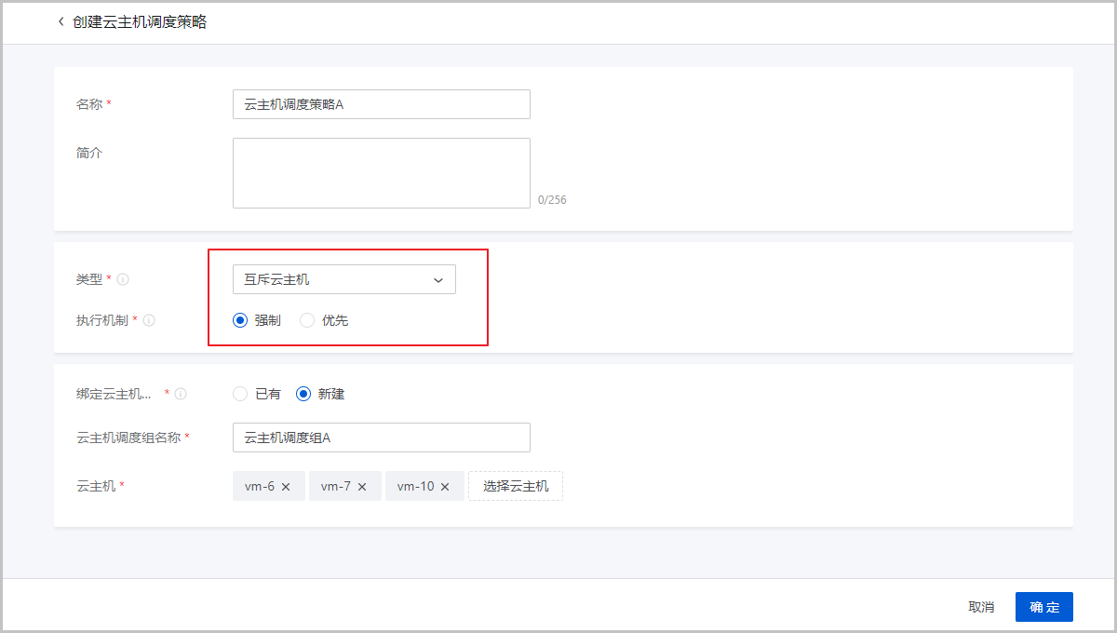Select the 强制 radio button
The image size is (1117, 633).
pyautogui.click(x=240, y=320)
